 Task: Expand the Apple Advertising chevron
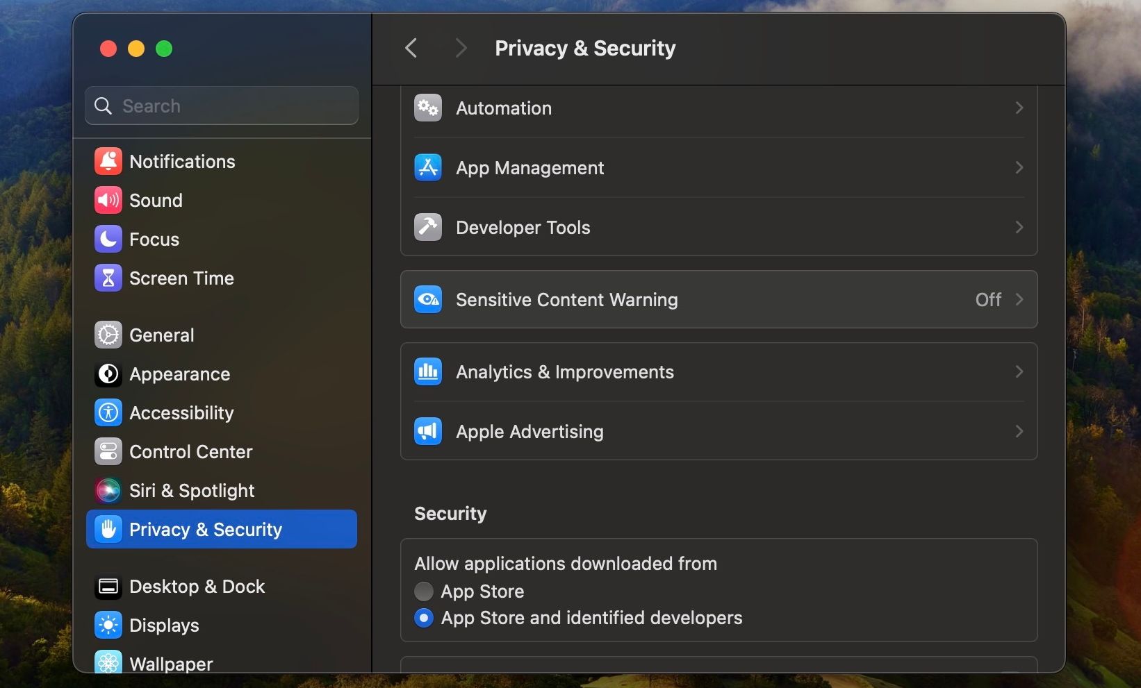pyautogui.click(x=1019, y=431)
